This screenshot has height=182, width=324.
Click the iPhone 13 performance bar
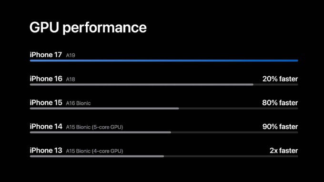pyautogui.click(x=97, y=156)
